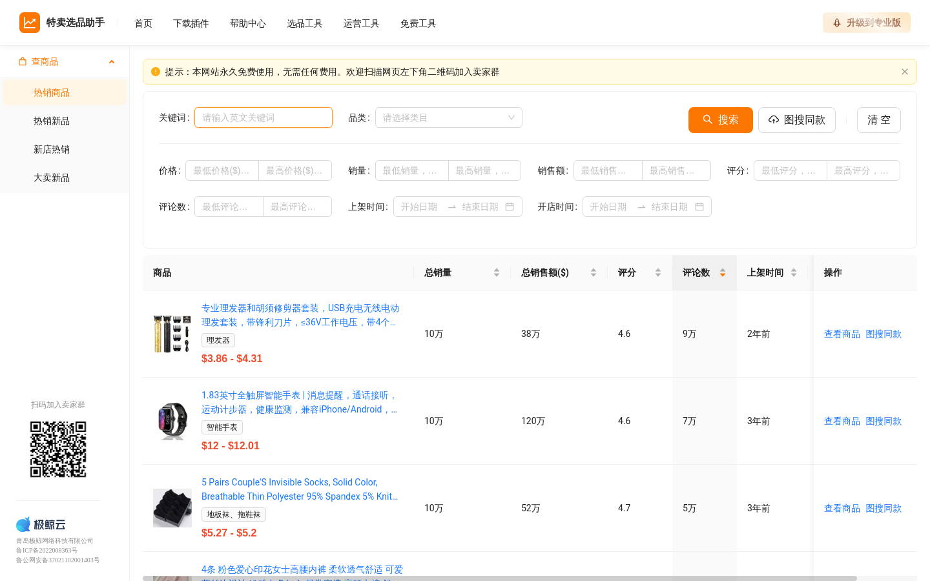The height and width of the screenshot is (581, 930).
Task: Open the 免费工具 menu
Action: click(x=418, y=23)
